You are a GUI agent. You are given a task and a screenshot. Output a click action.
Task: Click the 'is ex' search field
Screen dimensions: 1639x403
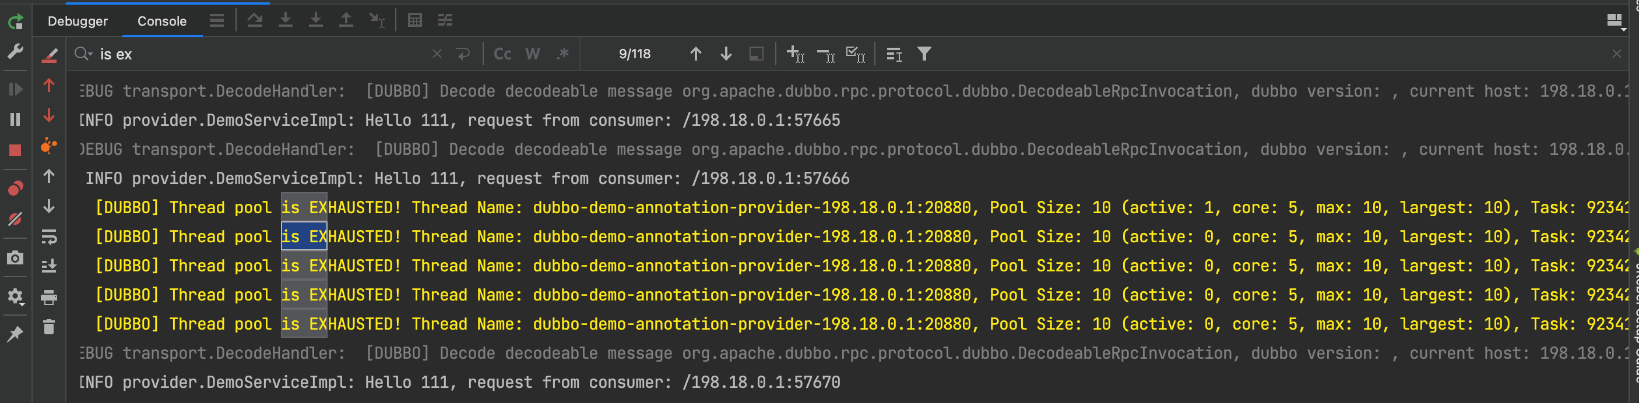[x=255, y=54]
